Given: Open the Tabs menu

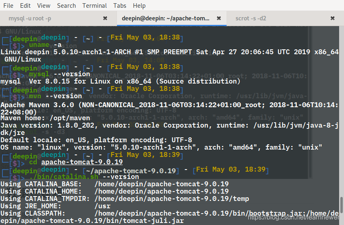Looking at the screenshot, I should (x=120, y=5).
